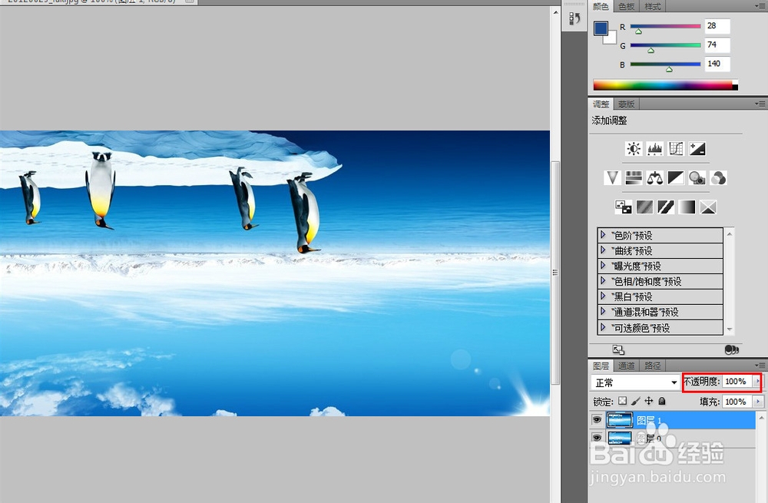Switch to the 色板 tab

627,6
